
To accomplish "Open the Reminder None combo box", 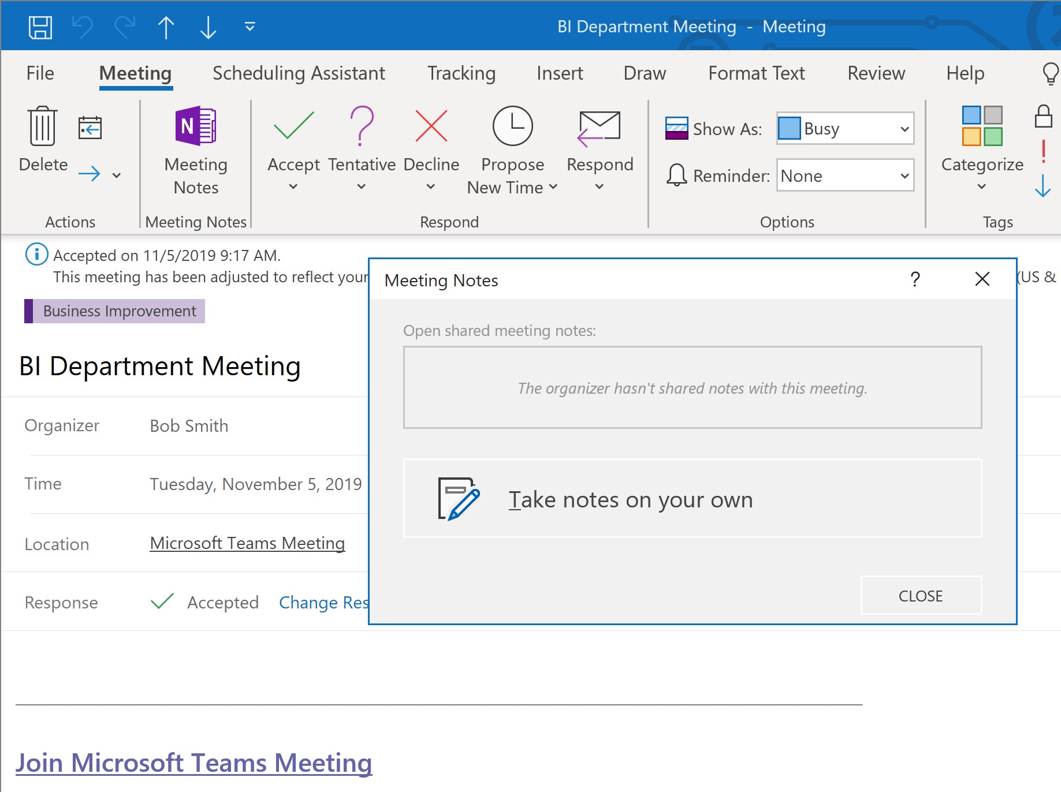I will coord(845,175).
